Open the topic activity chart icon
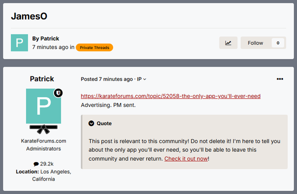The image size is (297, 194). pos(228,43)
